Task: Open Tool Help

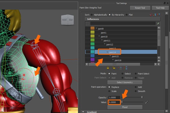Action: click(x=160, y=8)
